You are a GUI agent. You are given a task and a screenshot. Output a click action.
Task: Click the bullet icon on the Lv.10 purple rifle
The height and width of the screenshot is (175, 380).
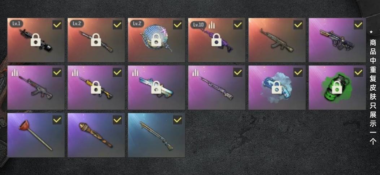(x=212, y=24)
